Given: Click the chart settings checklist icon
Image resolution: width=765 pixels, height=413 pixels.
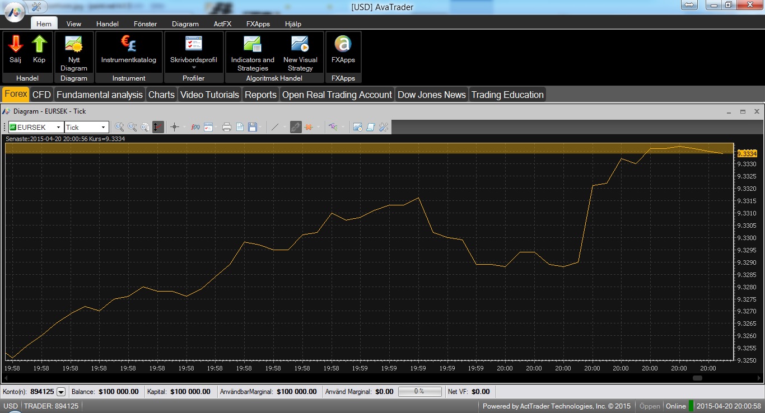Looking at the screenshot, I should tap(208, 127).
